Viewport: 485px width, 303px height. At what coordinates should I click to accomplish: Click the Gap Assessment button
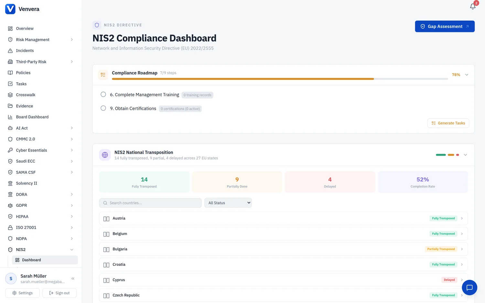point(445,26)
